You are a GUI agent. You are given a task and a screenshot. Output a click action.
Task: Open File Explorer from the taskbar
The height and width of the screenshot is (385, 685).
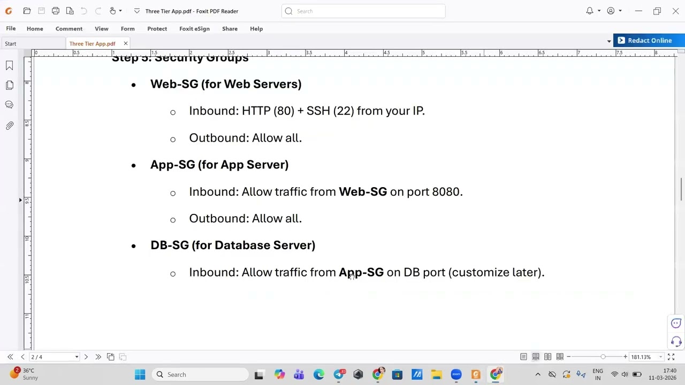coord(436,374)
